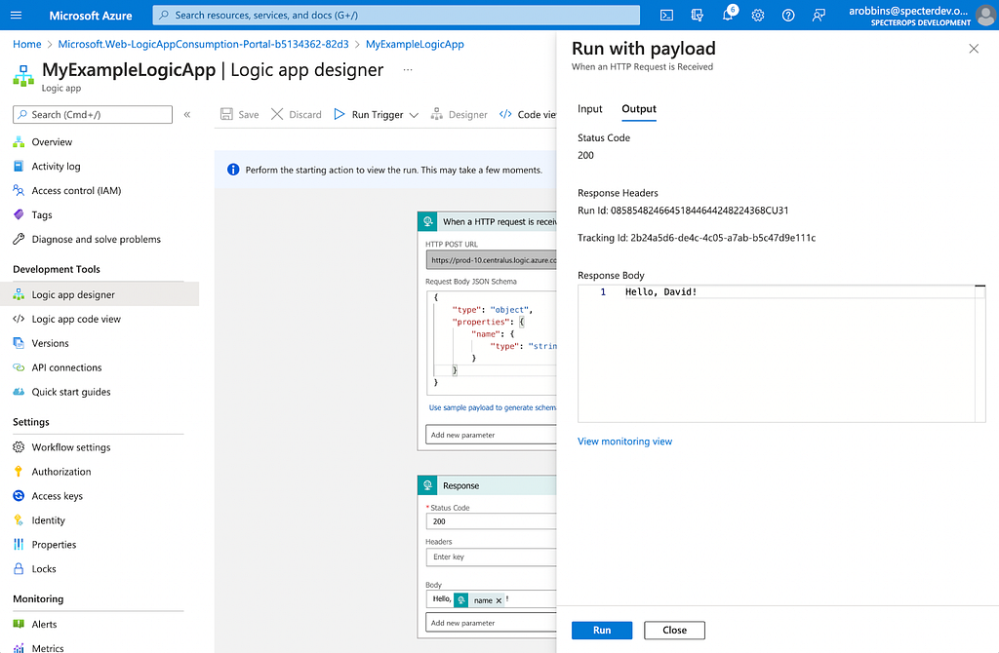
Task: Open the Azure portal hamburger menu
Action: point(17,16)
